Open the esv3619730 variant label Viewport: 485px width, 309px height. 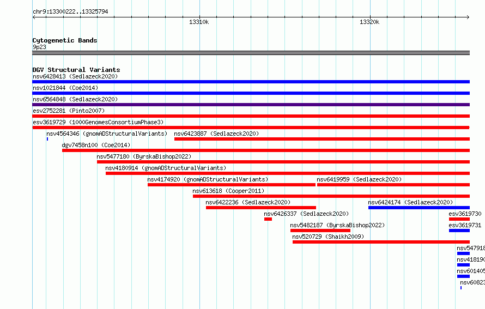pos(465,214)
